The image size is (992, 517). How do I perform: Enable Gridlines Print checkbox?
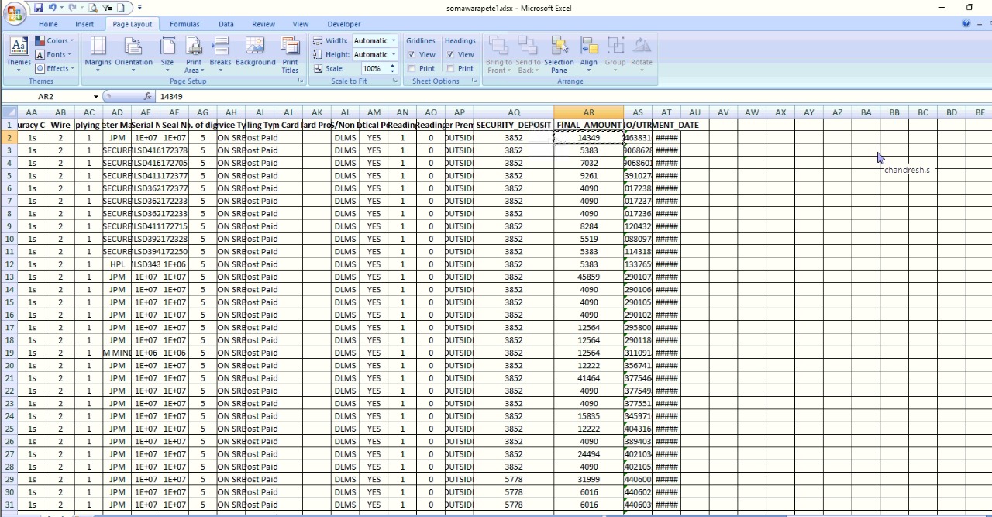(412, 69)
